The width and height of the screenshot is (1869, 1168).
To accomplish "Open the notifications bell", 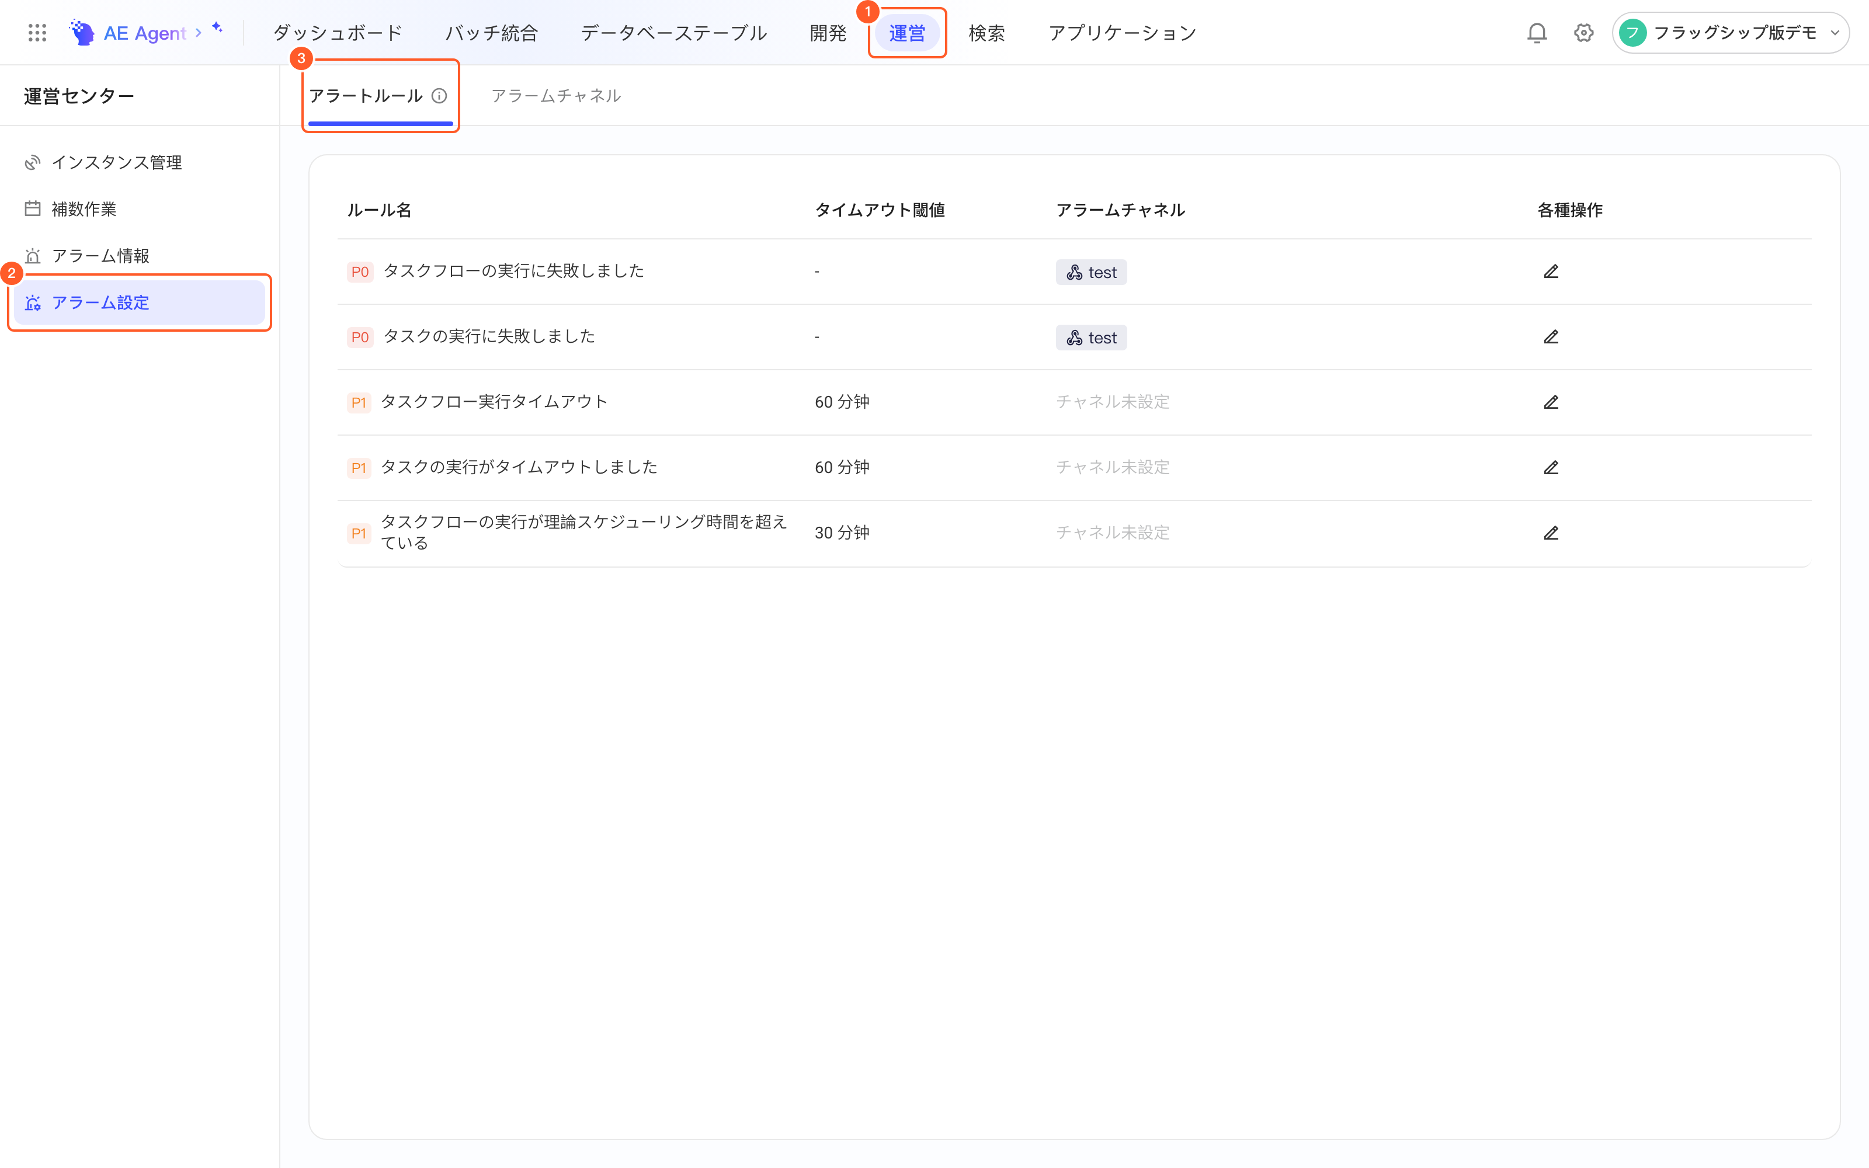I will [1537, 33].
